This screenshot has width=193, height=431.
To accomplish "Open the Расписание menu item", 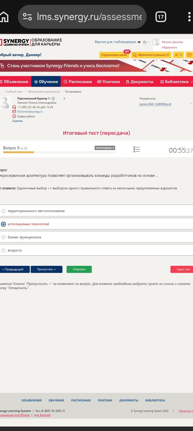I will [78, 82].
